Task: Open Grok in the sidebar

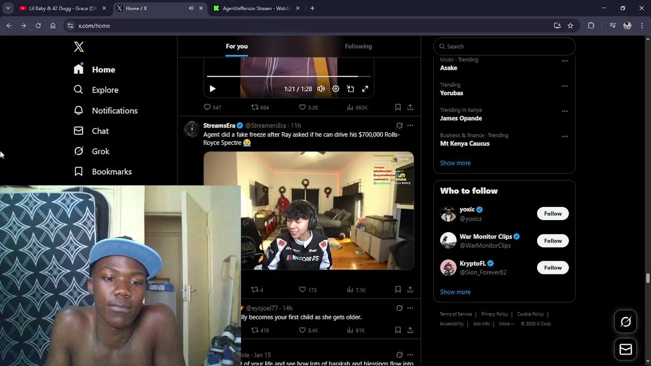Action: coord(92,151)
